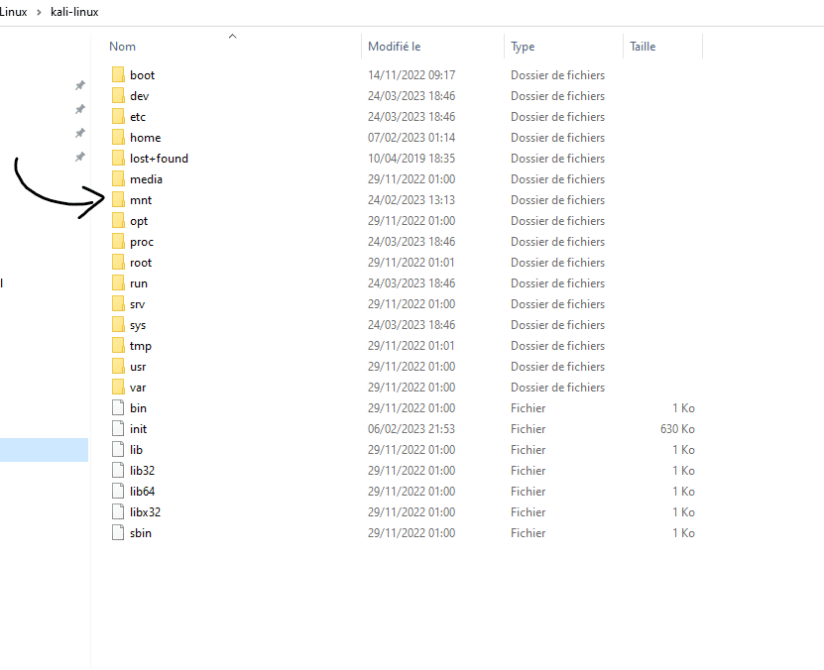This screenshot has height=670, width=824.
Task: Click kali-linux in the address breadcrumb
Action: coord(74,12)
